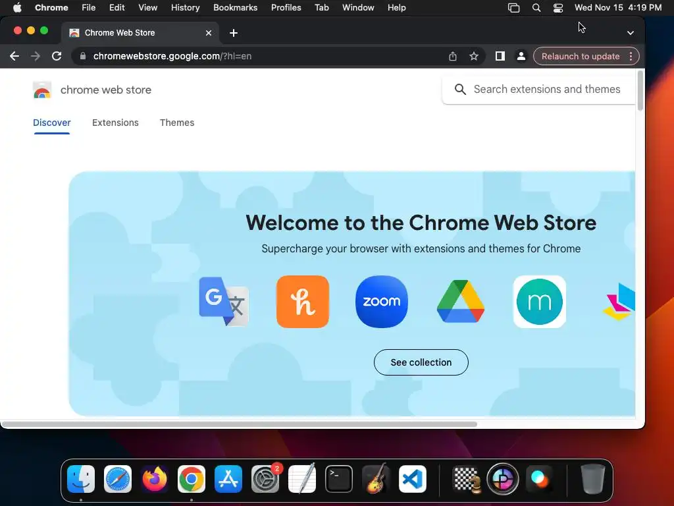Click the address bar URL

[x=172, y=56]
